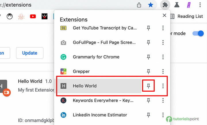Open the Reading List
This screenshot has width=207, height=125.
tap(187, 16)
